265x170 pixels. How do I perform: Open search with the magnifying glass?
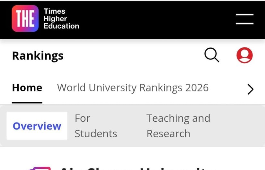coord(212,55)
